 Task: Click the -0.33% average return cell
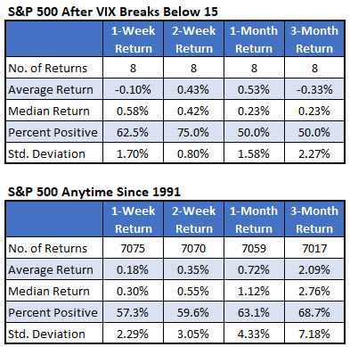[x=314, y=89]
